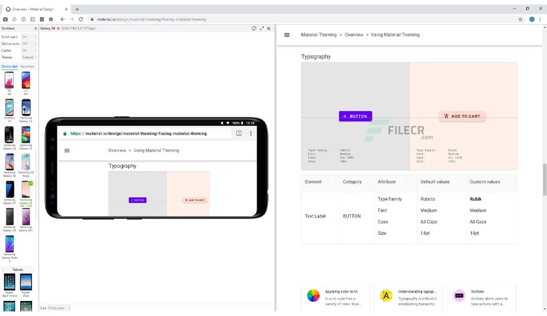Click the layout grid icon in toolbar
This screenshot has width=547, height=316.
pyautogui.click(x=33, y=20)
